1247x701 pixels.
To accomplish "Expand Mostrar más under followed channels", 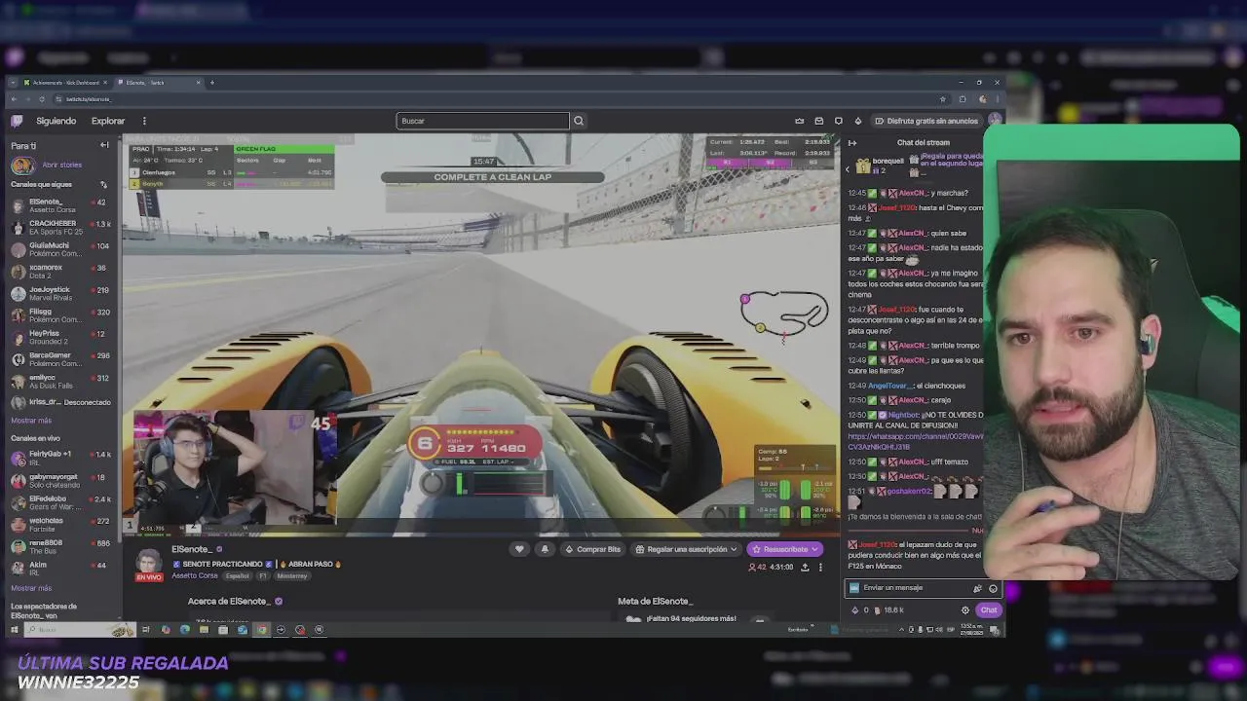I will (x=31, y=421).
